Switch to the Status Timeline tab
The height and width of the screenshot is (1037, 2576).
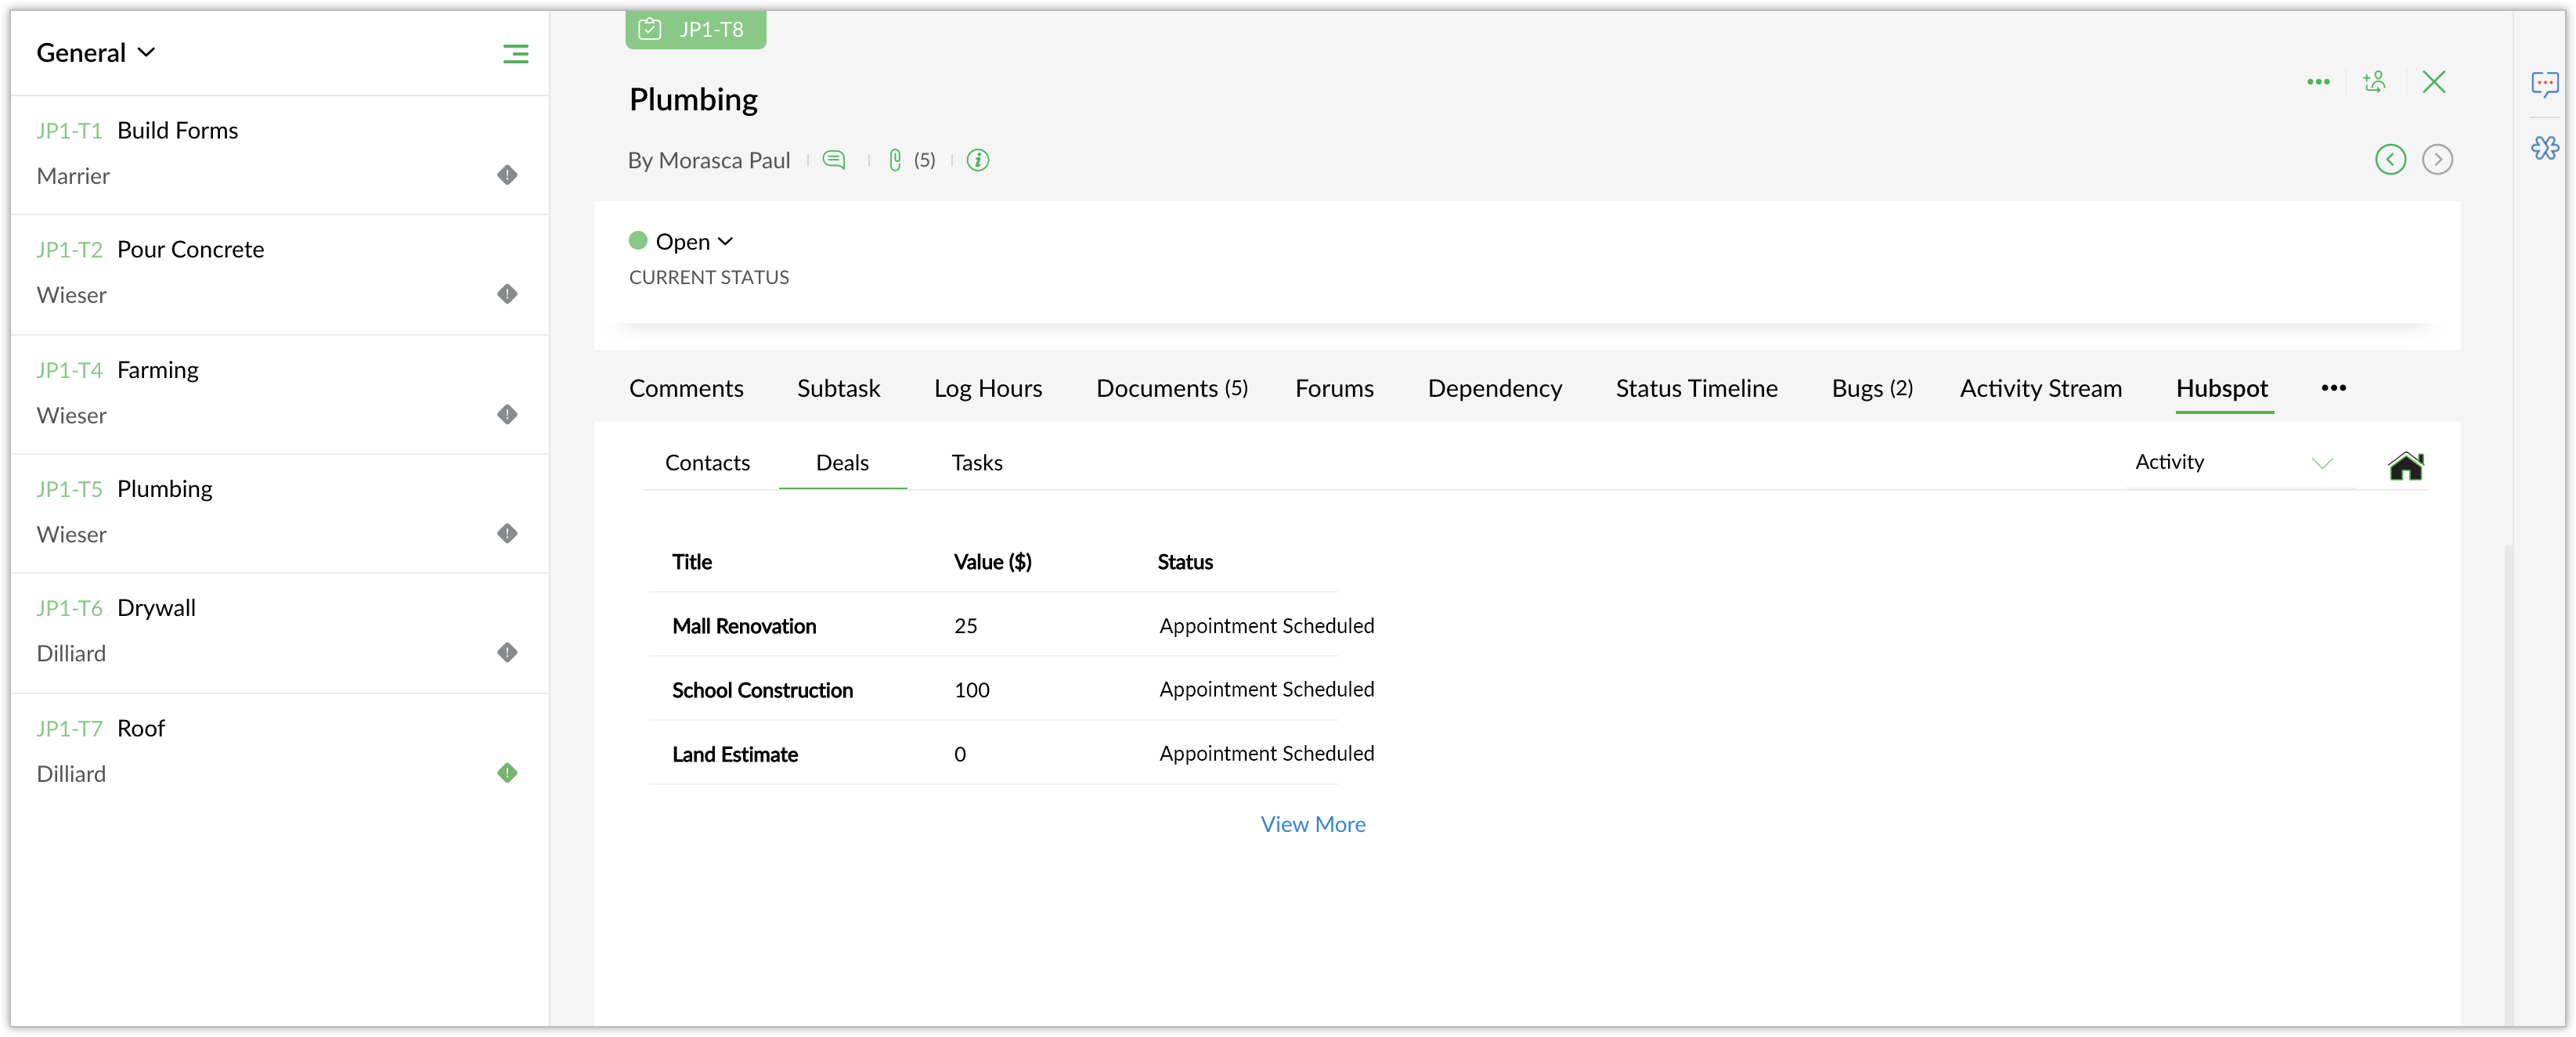coord(1696,389)
